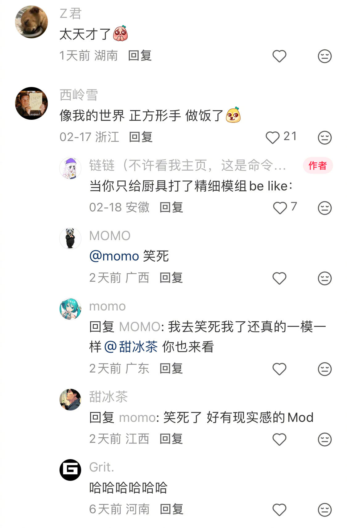Tap 回复 under 甜冰茶's reply
The width and height of the screenshot is (347, 528).
point(171,439)
